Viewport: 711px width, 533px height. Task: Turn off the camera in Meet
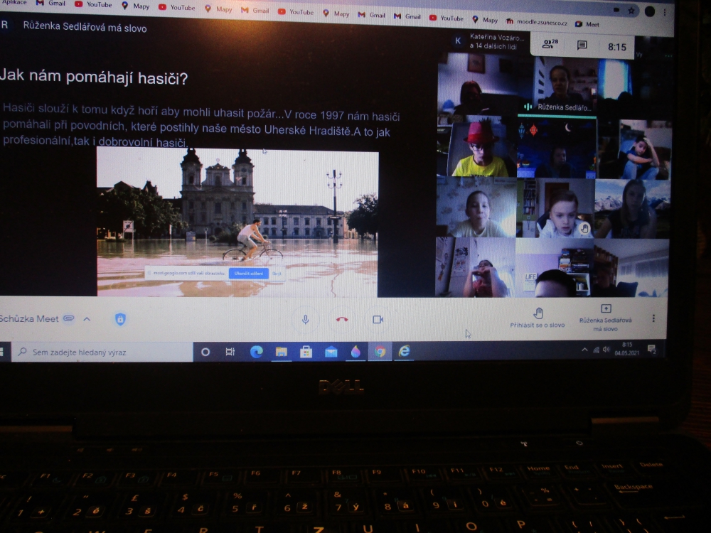[x=378, y=320]
